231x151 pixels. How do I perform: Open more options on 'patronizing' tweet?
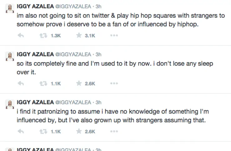coord(114,131)
